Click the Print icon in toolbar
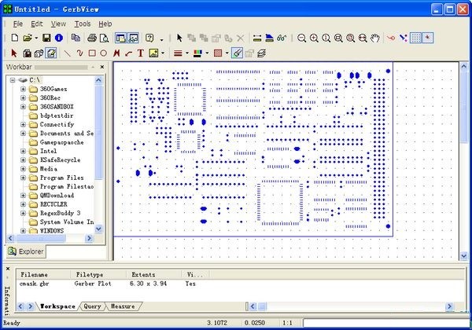 pyautogui.click(x=92, y=38)
